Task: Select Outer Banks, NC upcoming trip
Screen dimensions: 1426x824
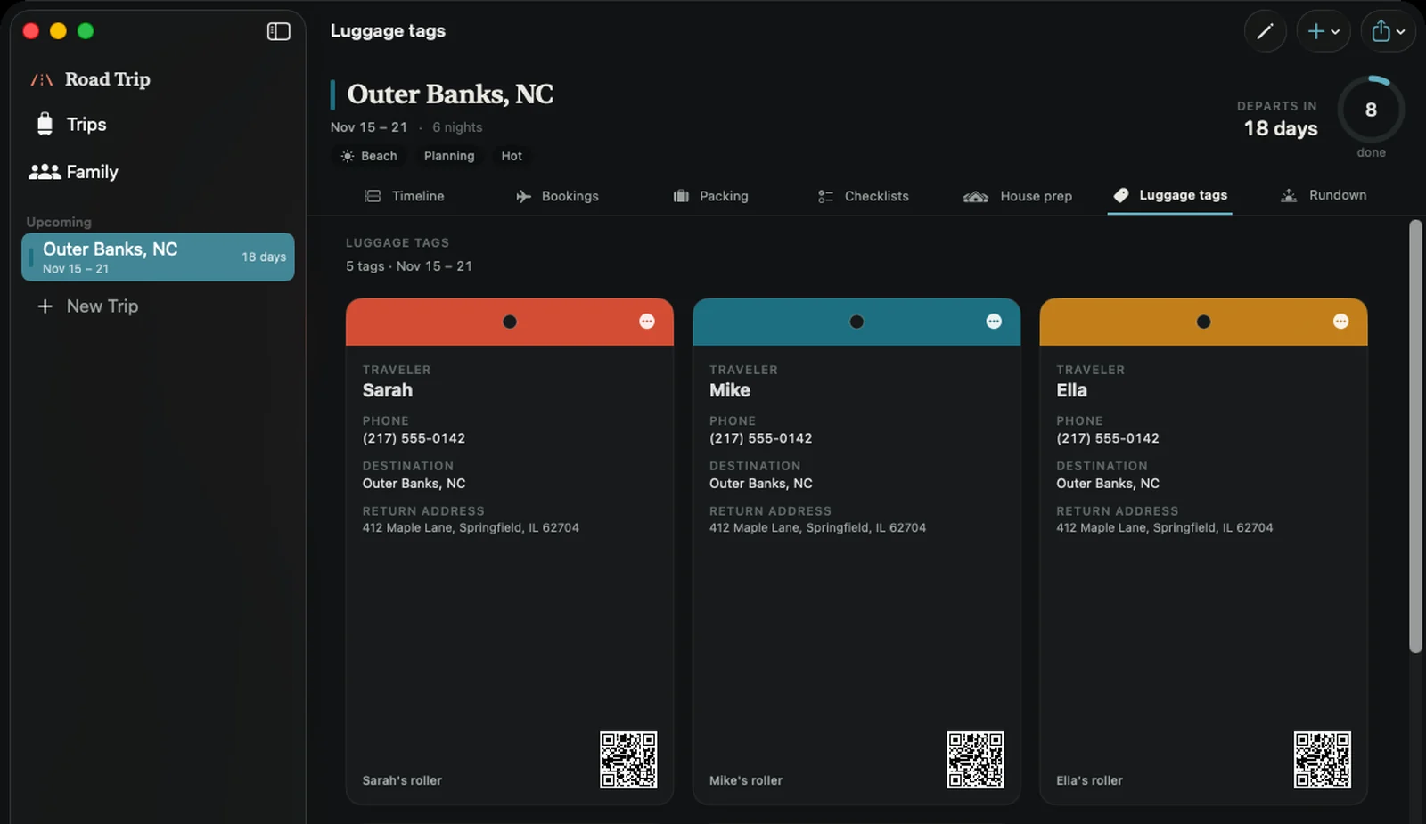Action: (158, 257)
